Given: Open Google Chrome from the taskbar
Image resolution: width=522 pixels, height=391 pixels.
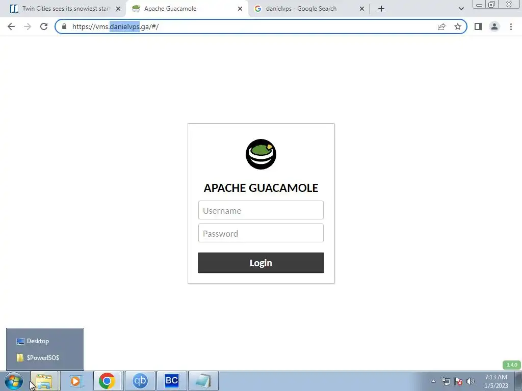Looking at the screenshot, I should (x=107, y=381).
